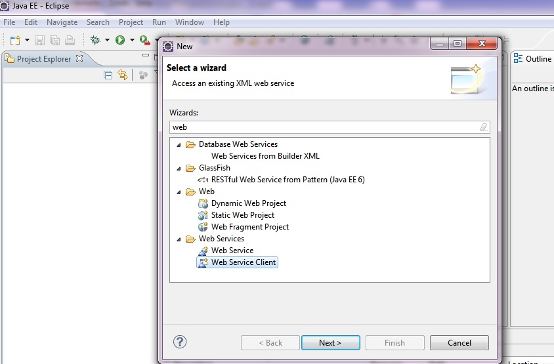Open the Project menu
The height and width of the screenshot is (364, 554).
point(131,22)
